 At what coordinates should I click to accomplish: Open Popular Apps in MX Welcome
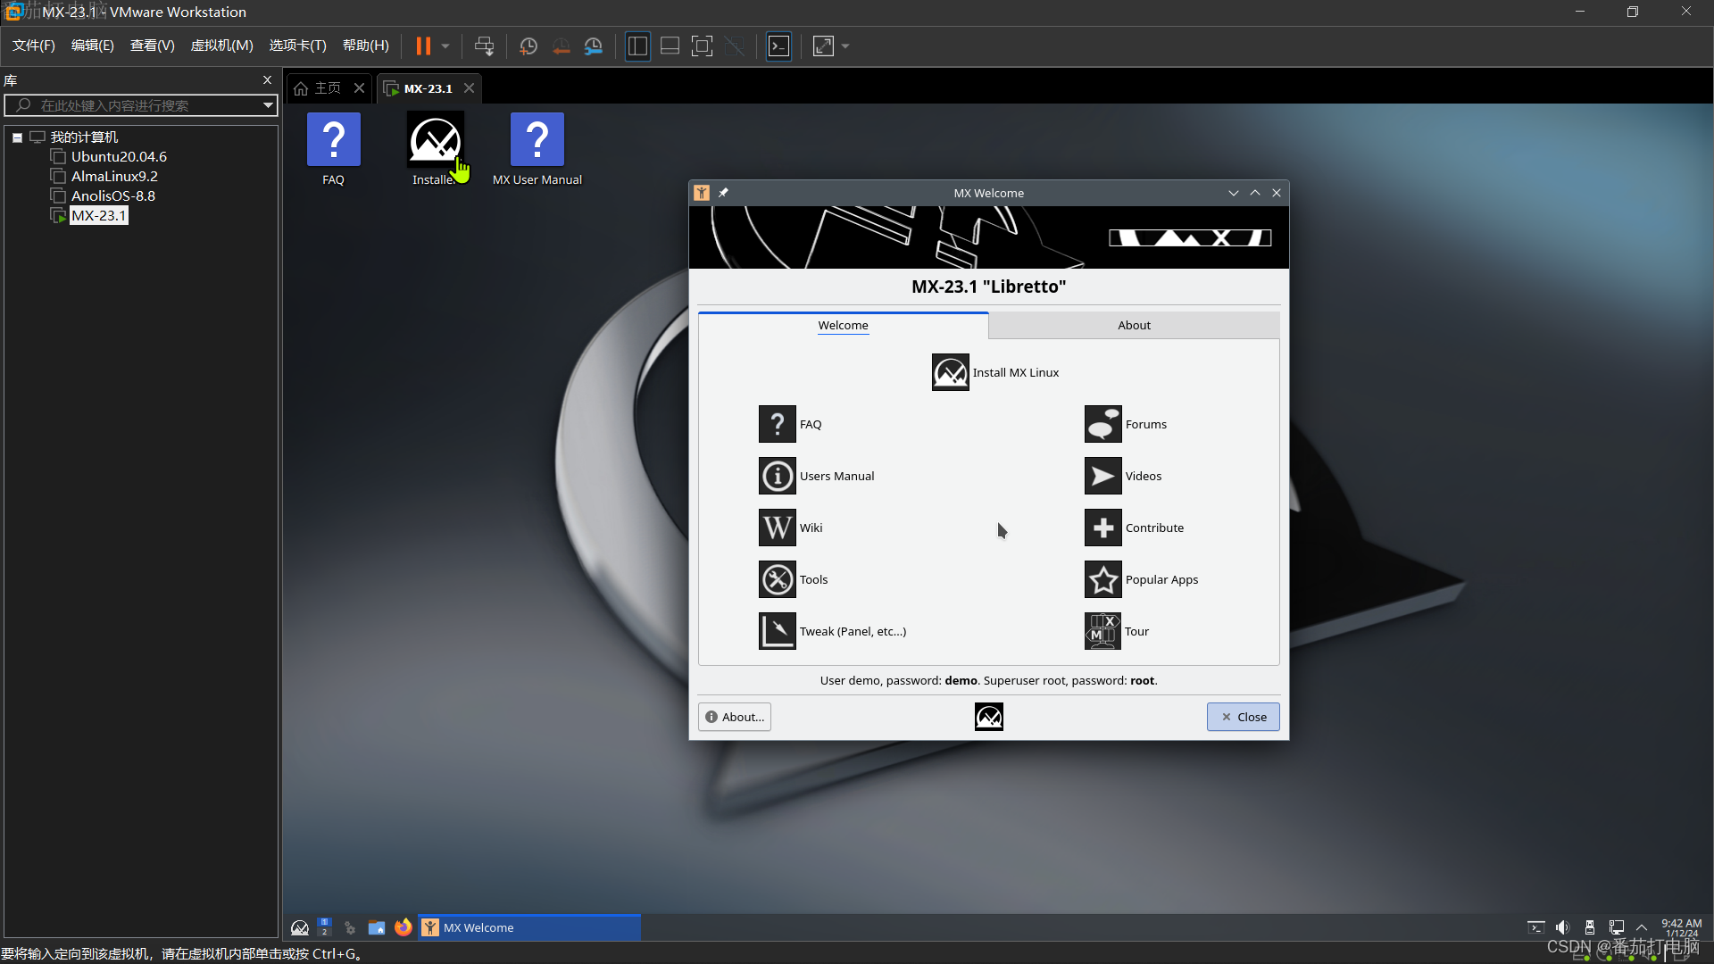(1102, 579)
